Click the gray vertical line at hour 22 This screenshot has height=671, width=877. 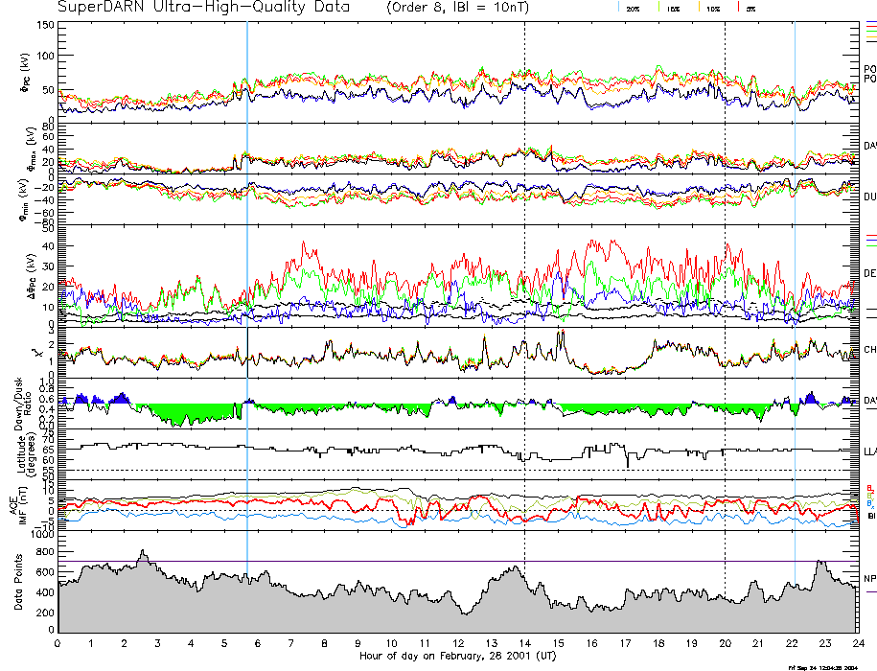click(795, 288)
